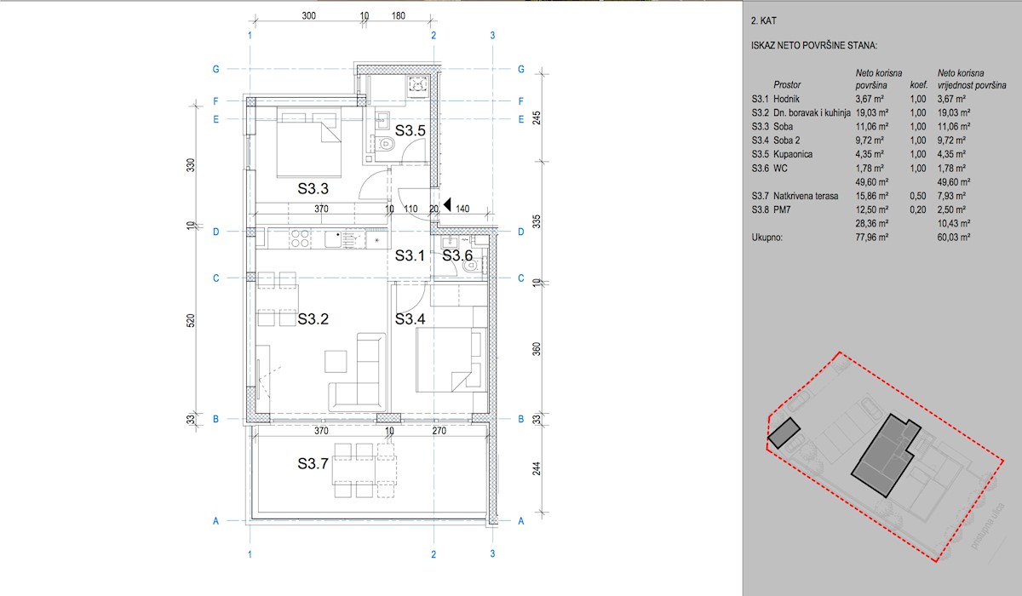
Task: Click the subtotal '28,36 m²'
Action: pyautogui.click(x=872, y=223)
